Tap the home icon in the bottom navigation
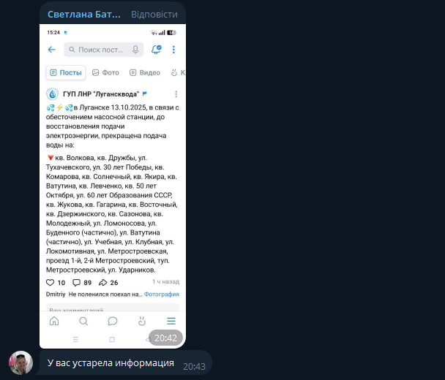445x380 pixels. click(54, 321)
